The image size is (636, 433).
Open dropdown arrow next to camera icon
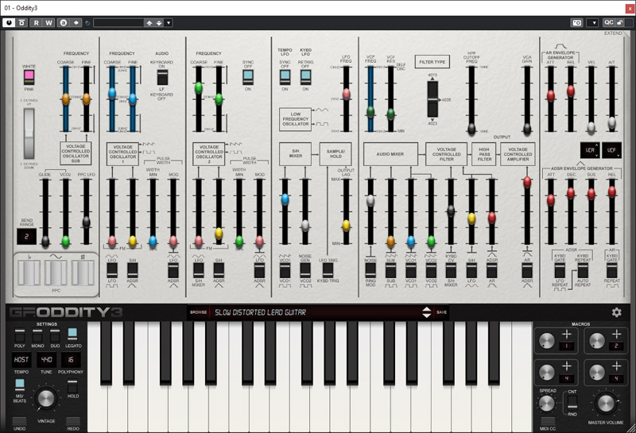click(592, 23)
